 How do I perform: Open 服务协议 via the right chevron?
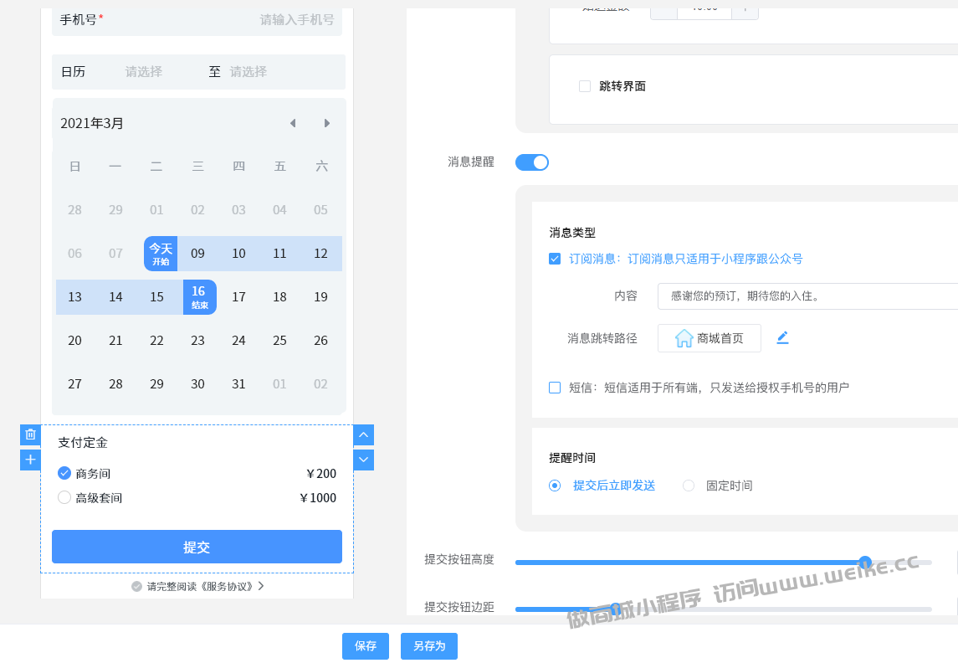262,586
